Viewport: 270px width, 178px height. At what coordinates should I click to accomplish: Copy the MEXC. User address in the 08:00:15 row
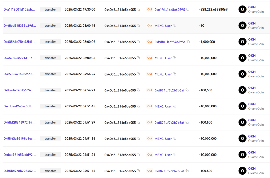[x=175, y=26]
